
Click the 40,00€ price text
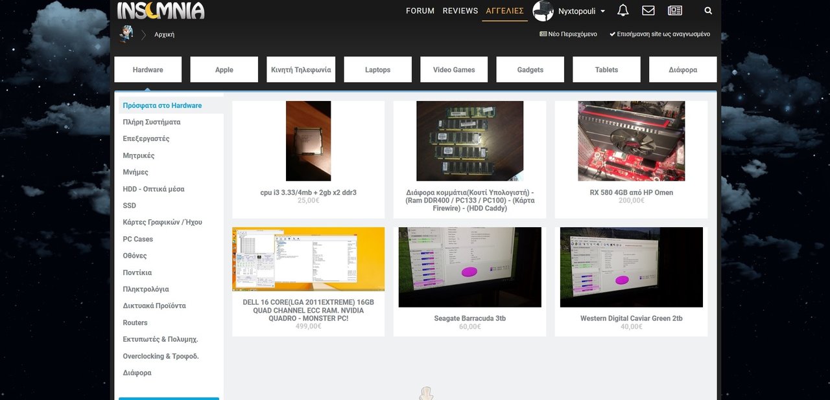(631, 327)
